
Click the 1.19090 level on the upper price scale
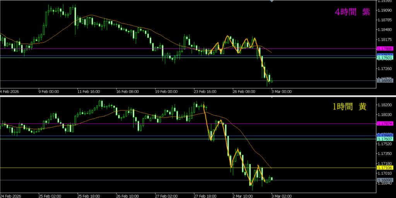[385, 10]
